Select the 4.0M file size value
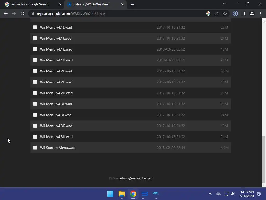 coord(224,148)
